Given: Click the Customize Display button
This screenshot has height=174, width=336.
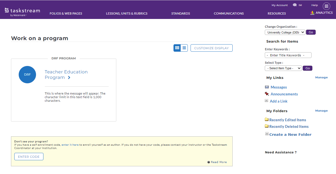Looking at the screenshot, I should click(211, 48).
